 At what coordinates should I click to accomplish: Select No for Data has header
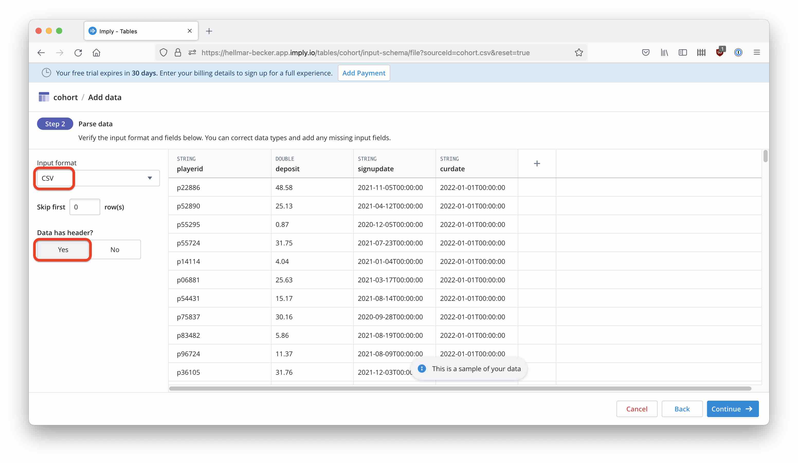115,249
